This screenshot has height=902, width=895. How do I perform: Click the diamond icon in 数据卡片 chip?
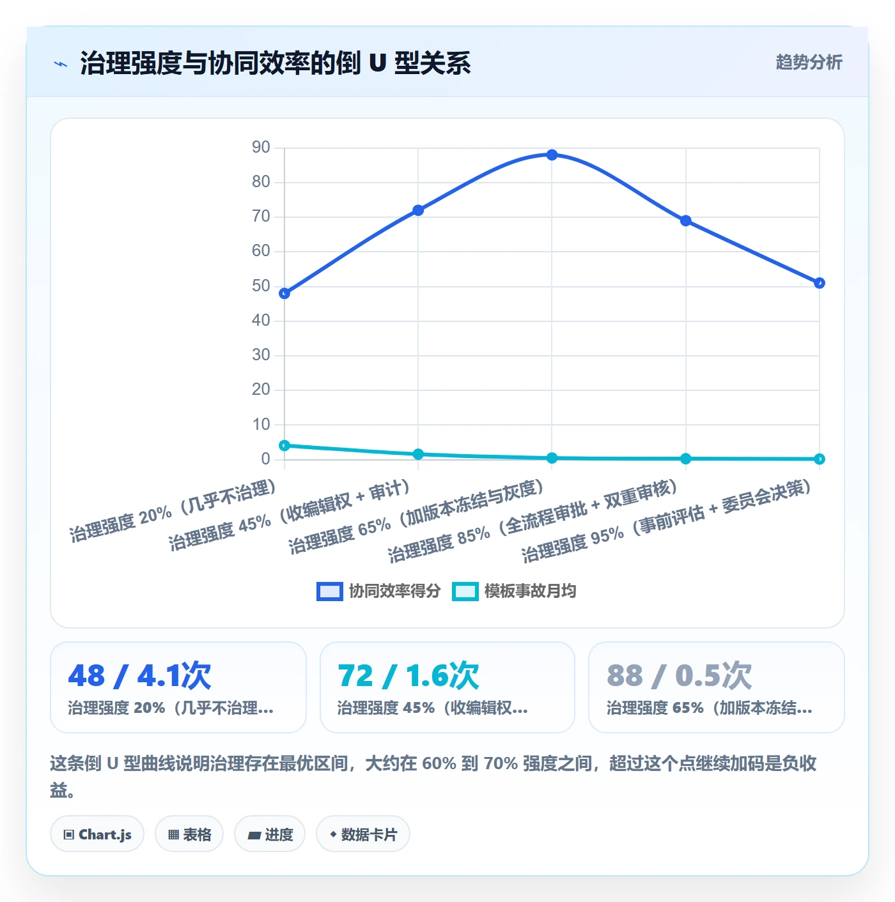click(333, 834)
